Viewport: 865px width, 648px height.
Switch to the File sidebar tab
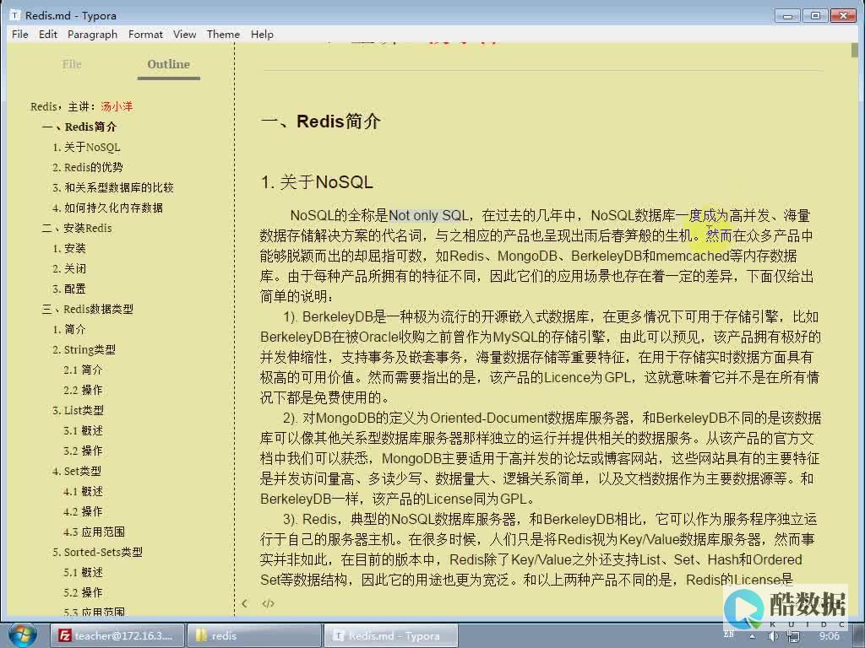coord(72,64)
